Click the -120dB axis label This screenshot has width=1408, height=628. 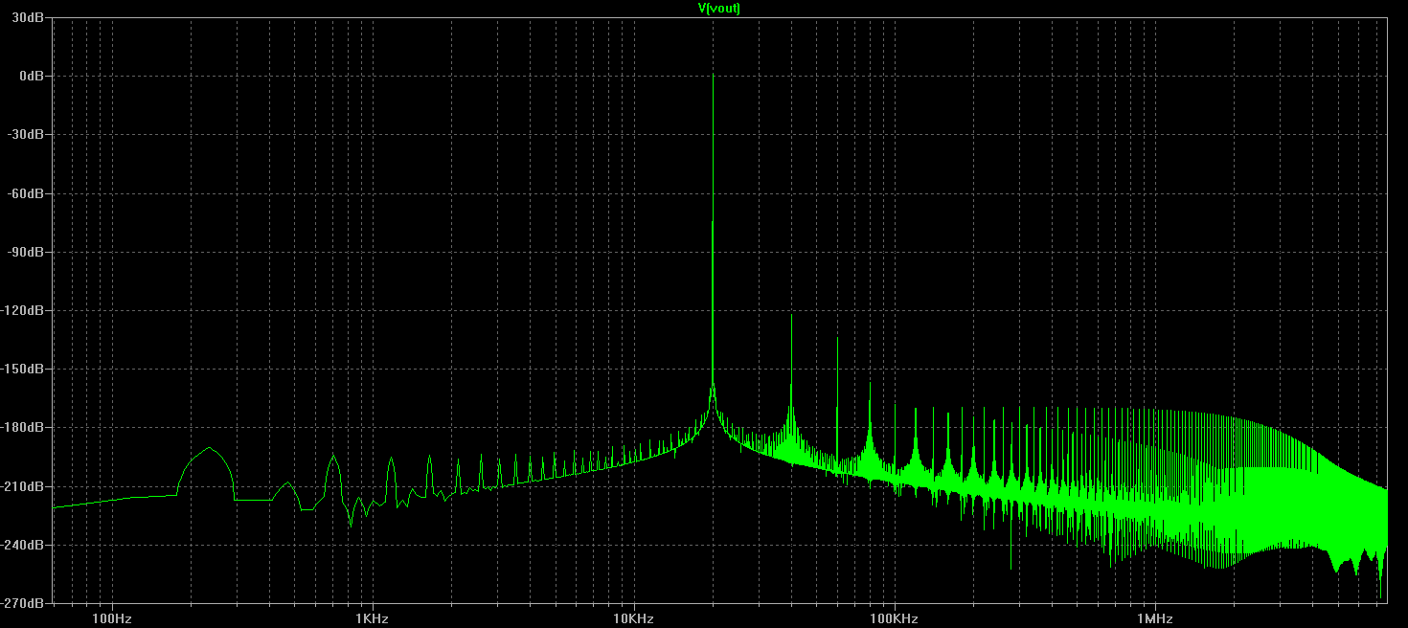25,311
